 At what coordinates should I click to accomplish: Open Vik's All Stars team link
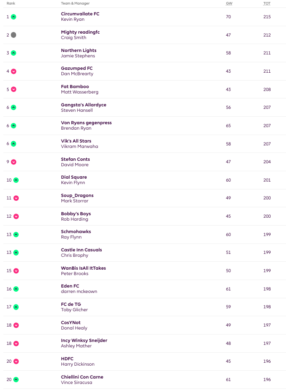click(x=76, y=141)
